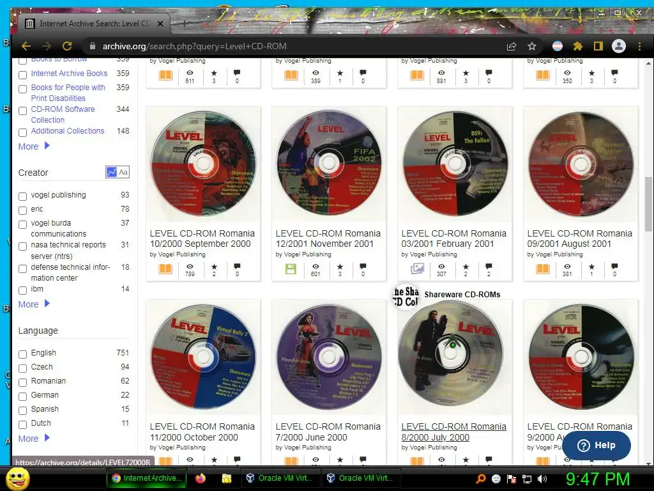Image resolution: width=654 pixels, height=491 pixels.
Task: Click the smiley start button in taskbar
Action: coord(17,479)
